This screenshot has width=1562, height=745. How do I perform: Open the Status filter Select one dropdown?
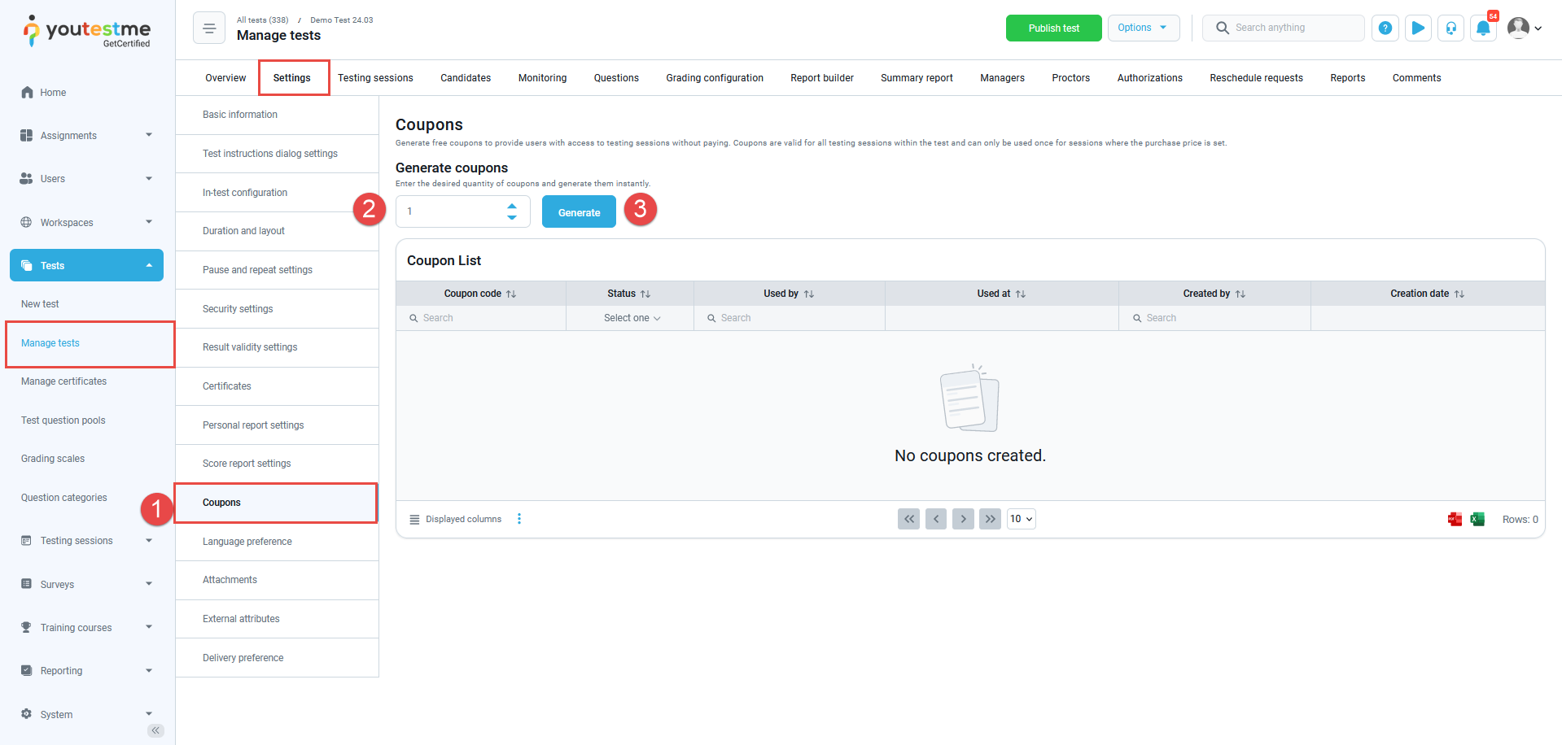click(631, 318)
